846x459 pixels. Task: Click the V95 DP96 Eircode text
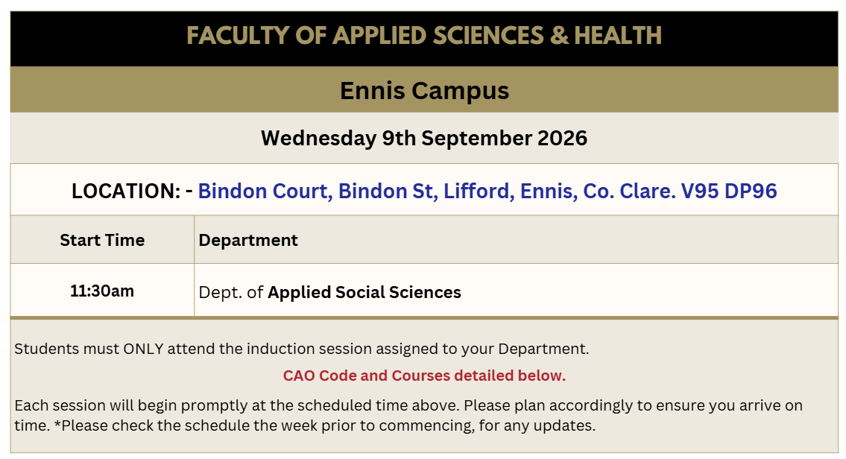coord(729,191)
